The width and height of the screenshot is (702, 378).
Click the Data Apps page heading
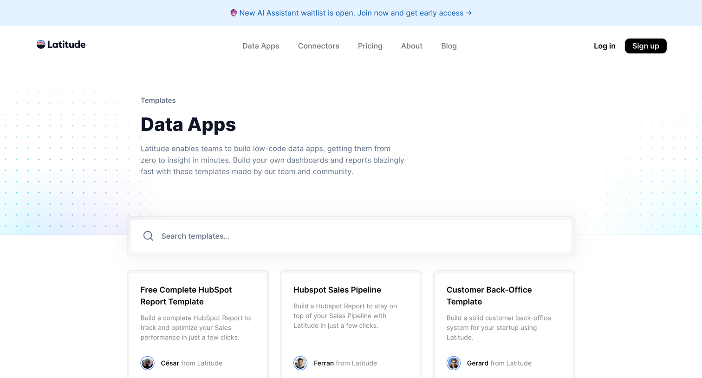click(188, 124)
